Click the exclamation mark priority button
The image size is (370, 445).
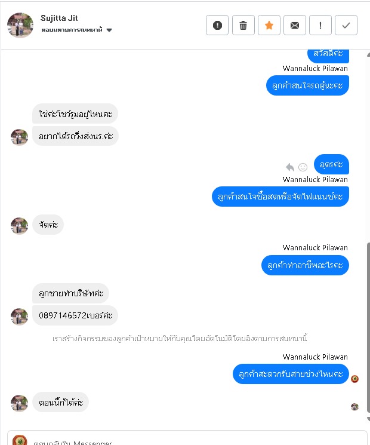[320, 25]
